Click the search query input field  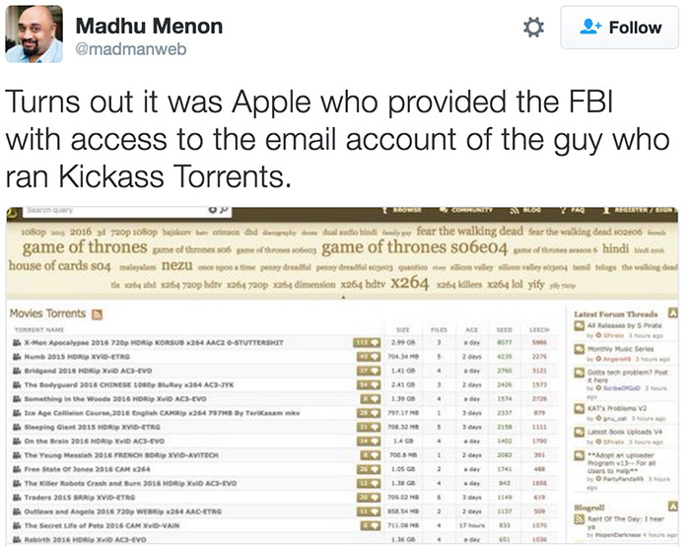(108, 210)
